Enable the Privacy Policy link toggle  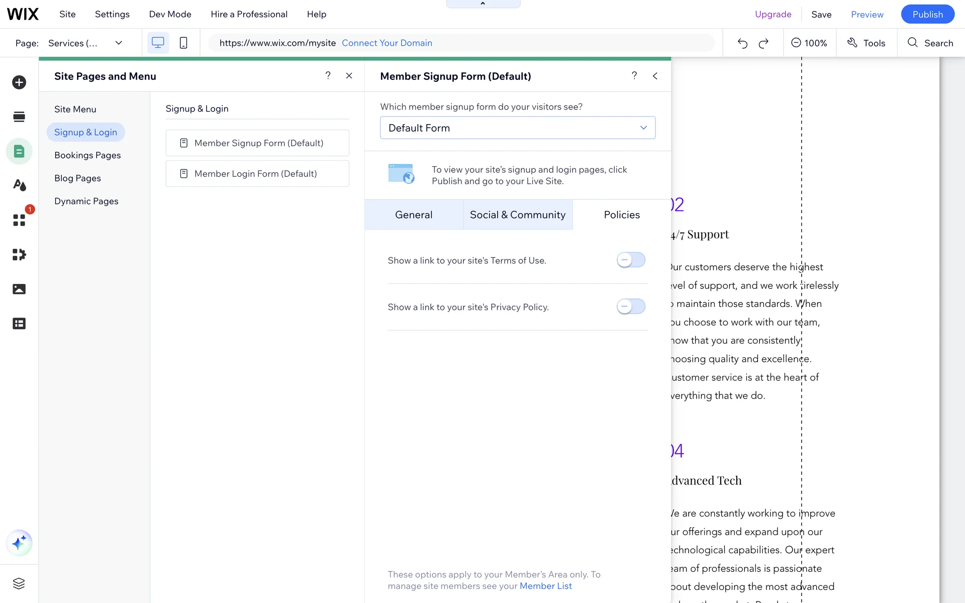coord(631,307)
